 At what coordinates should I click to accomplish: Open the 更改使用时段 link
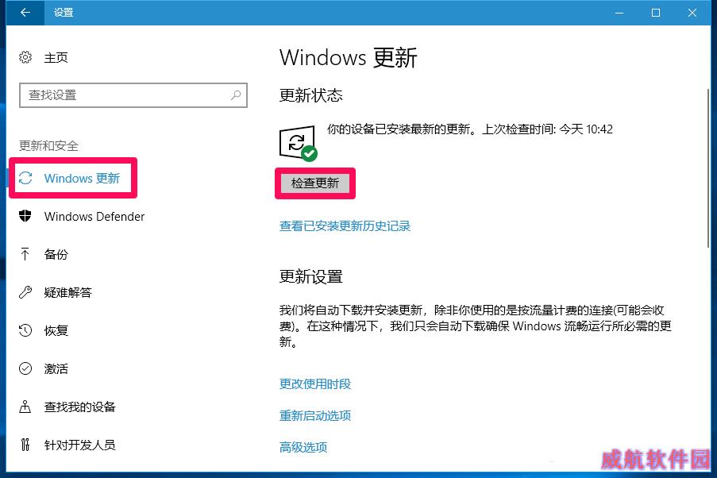[x=315, y=384]
